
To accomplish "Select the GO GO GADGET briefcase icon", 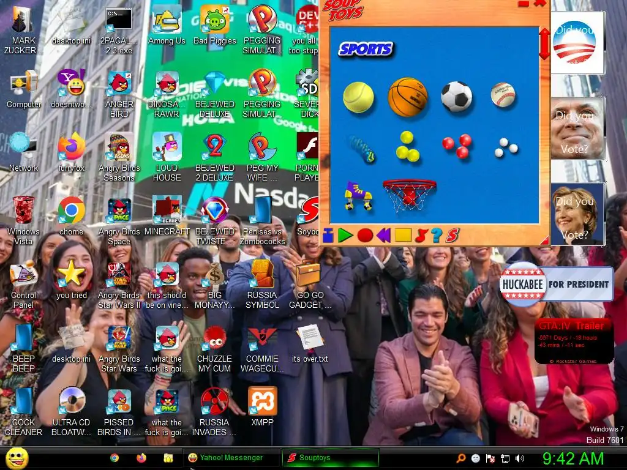I will point(310,285).
